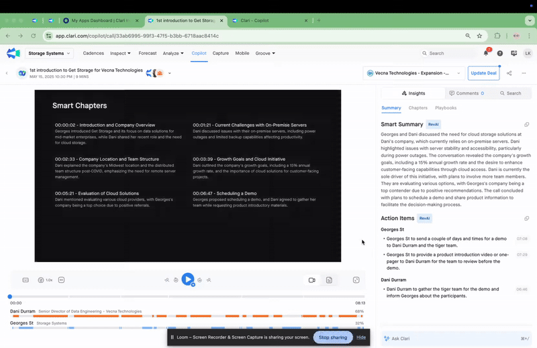537x348 pixels.
Task: Jump to next speaker
Action: 209,280
